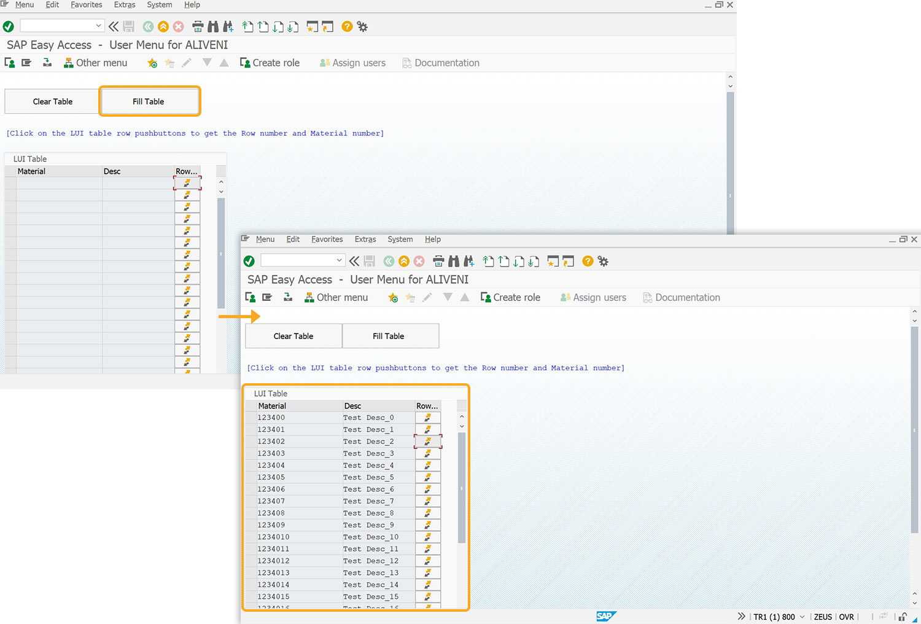Image resolution: width=921 pixels, height=624 pixels.
Task: Add to Favorites star icon in front window
Action: point(393,297)
